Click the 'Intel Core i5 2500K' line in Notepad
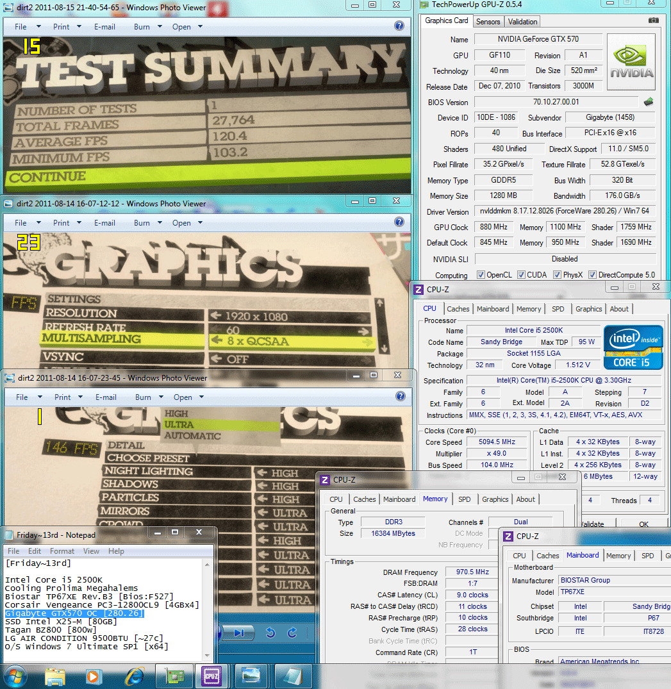Viewport: 671px width, 689px height. (54, 579)
